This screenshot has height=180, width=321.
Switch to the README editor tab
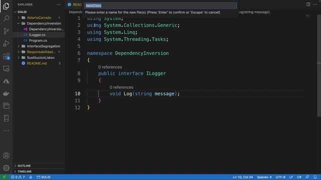coord(75,4)
